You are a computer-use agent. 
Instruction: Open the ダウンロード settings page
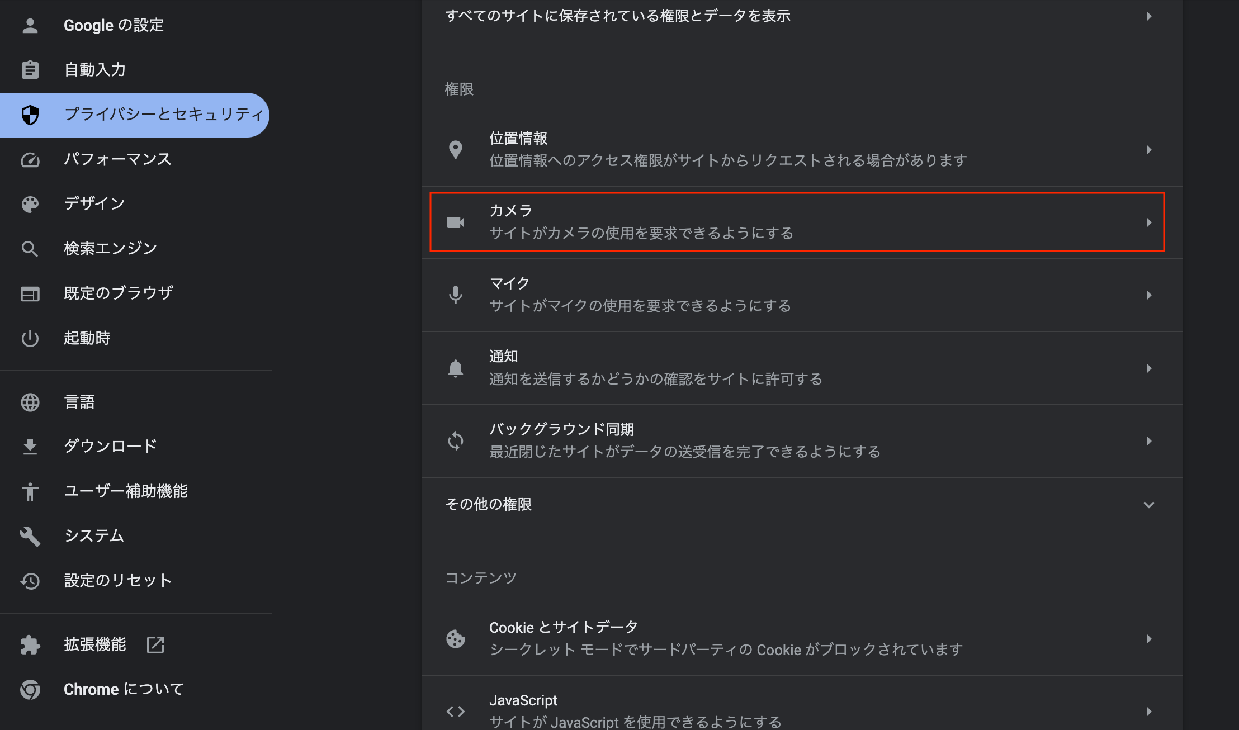click(x=134, y=446)
